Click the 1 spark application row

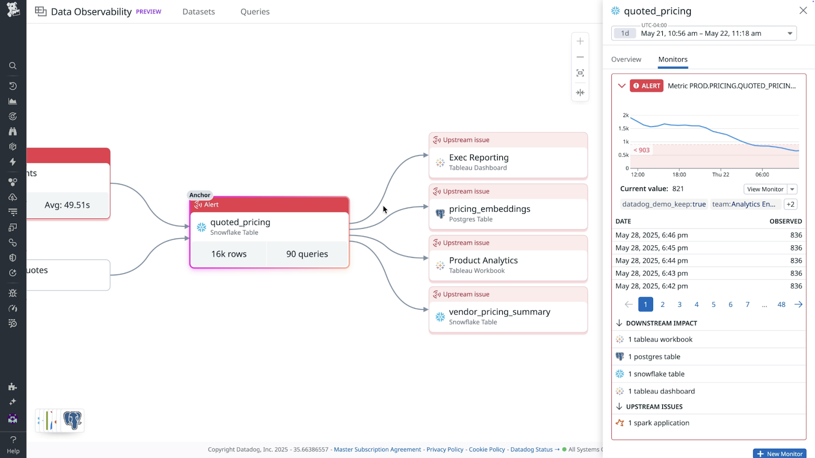[x=709, y=423]
